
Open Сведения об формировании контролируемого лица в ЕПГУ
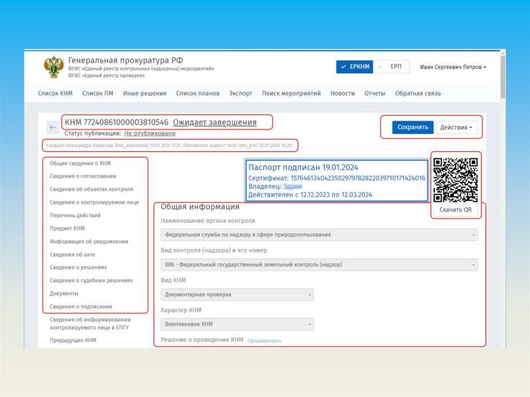pos(90,324)
